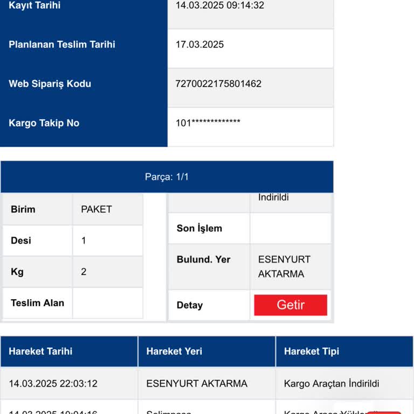Select the Web Sipariş Kodu value 727002175801462
Image resolution: width=414 pixels, height=414 pixels.
218,84
